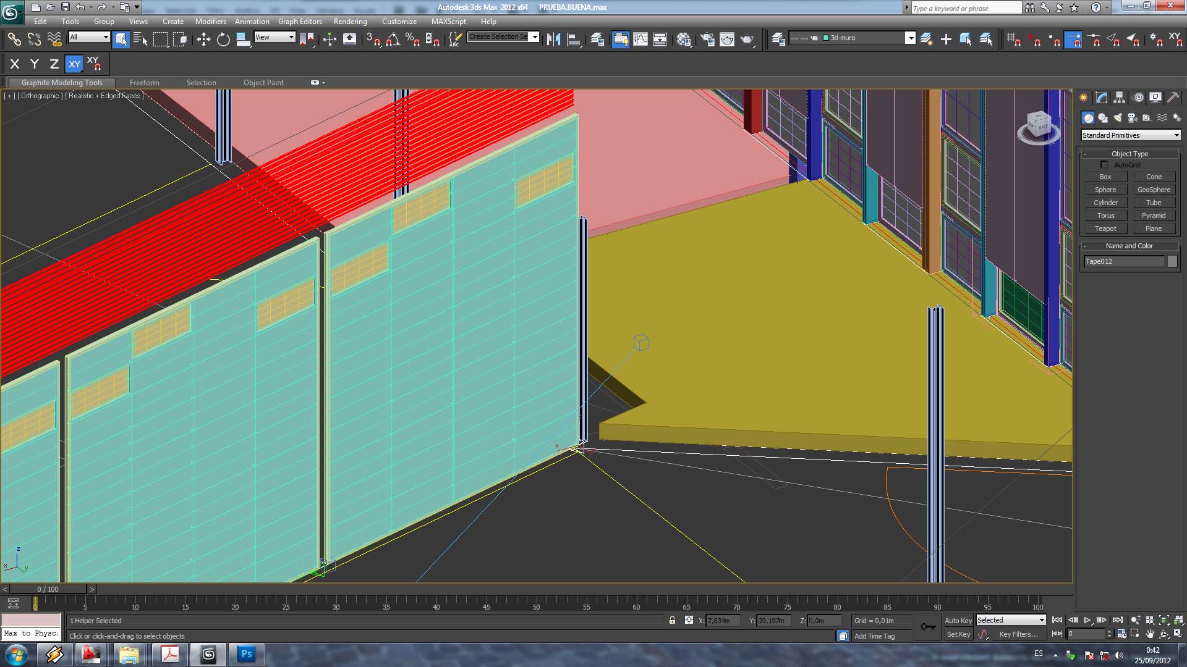The image size is (1187, 667).
Task: Open the Modifiers menu
Action: point(210,21)
